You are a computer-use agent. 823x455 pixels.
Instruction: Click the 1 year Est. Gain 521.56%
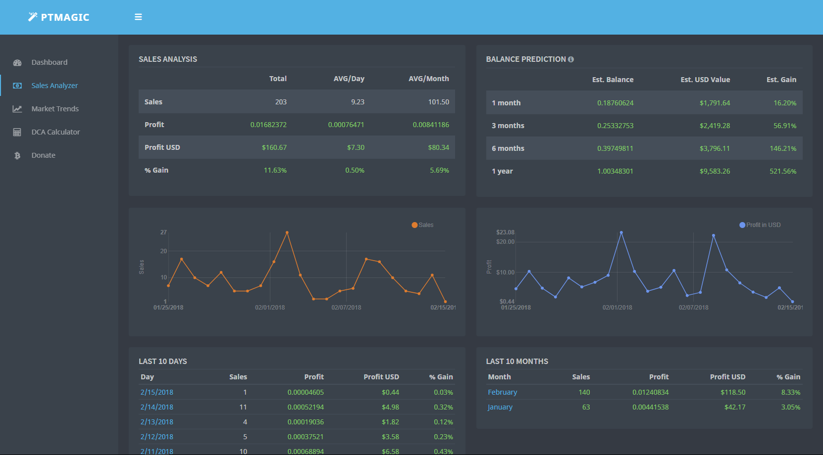click(783, 171)
